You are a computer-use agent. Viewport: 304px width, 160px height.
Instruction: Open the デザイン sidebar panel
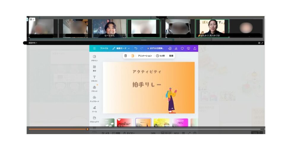point(94,58)
